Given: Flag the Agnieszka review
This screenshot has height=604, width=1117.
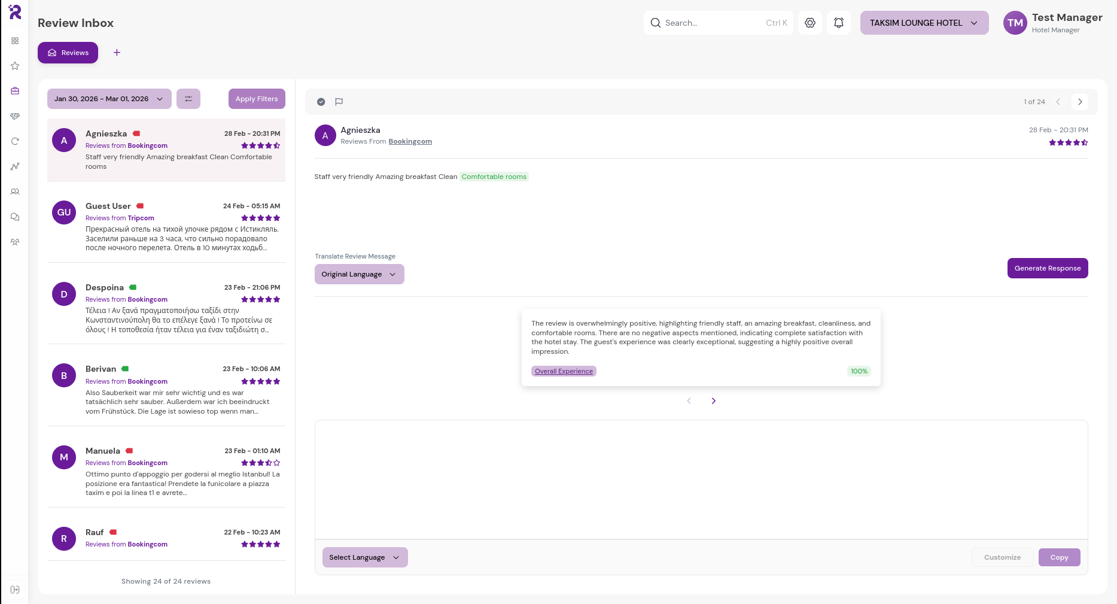Looking at the screenshot, I should [339, 102].
